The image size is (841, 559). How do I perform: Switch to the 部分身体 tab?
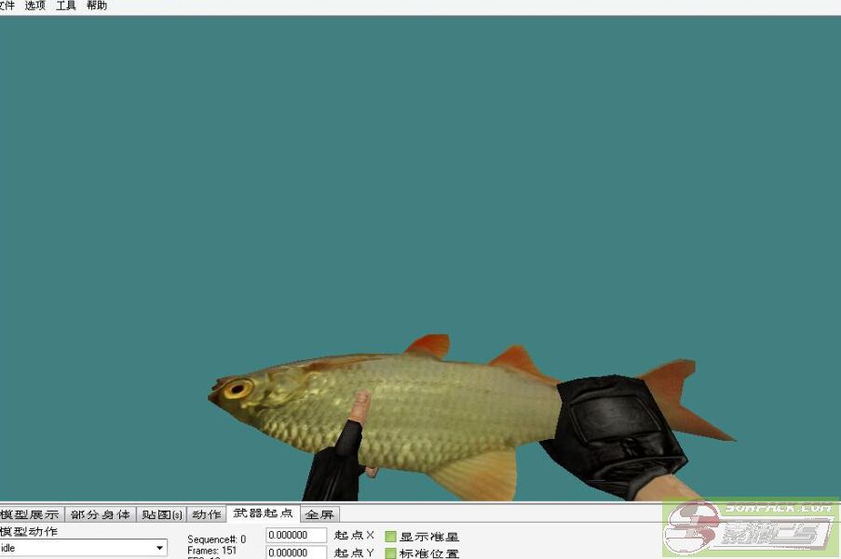point(101,514)
